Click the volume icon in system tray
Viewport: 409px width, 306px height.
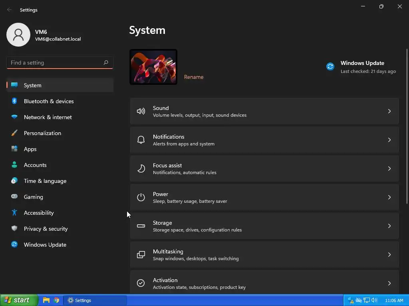(374, 300)
